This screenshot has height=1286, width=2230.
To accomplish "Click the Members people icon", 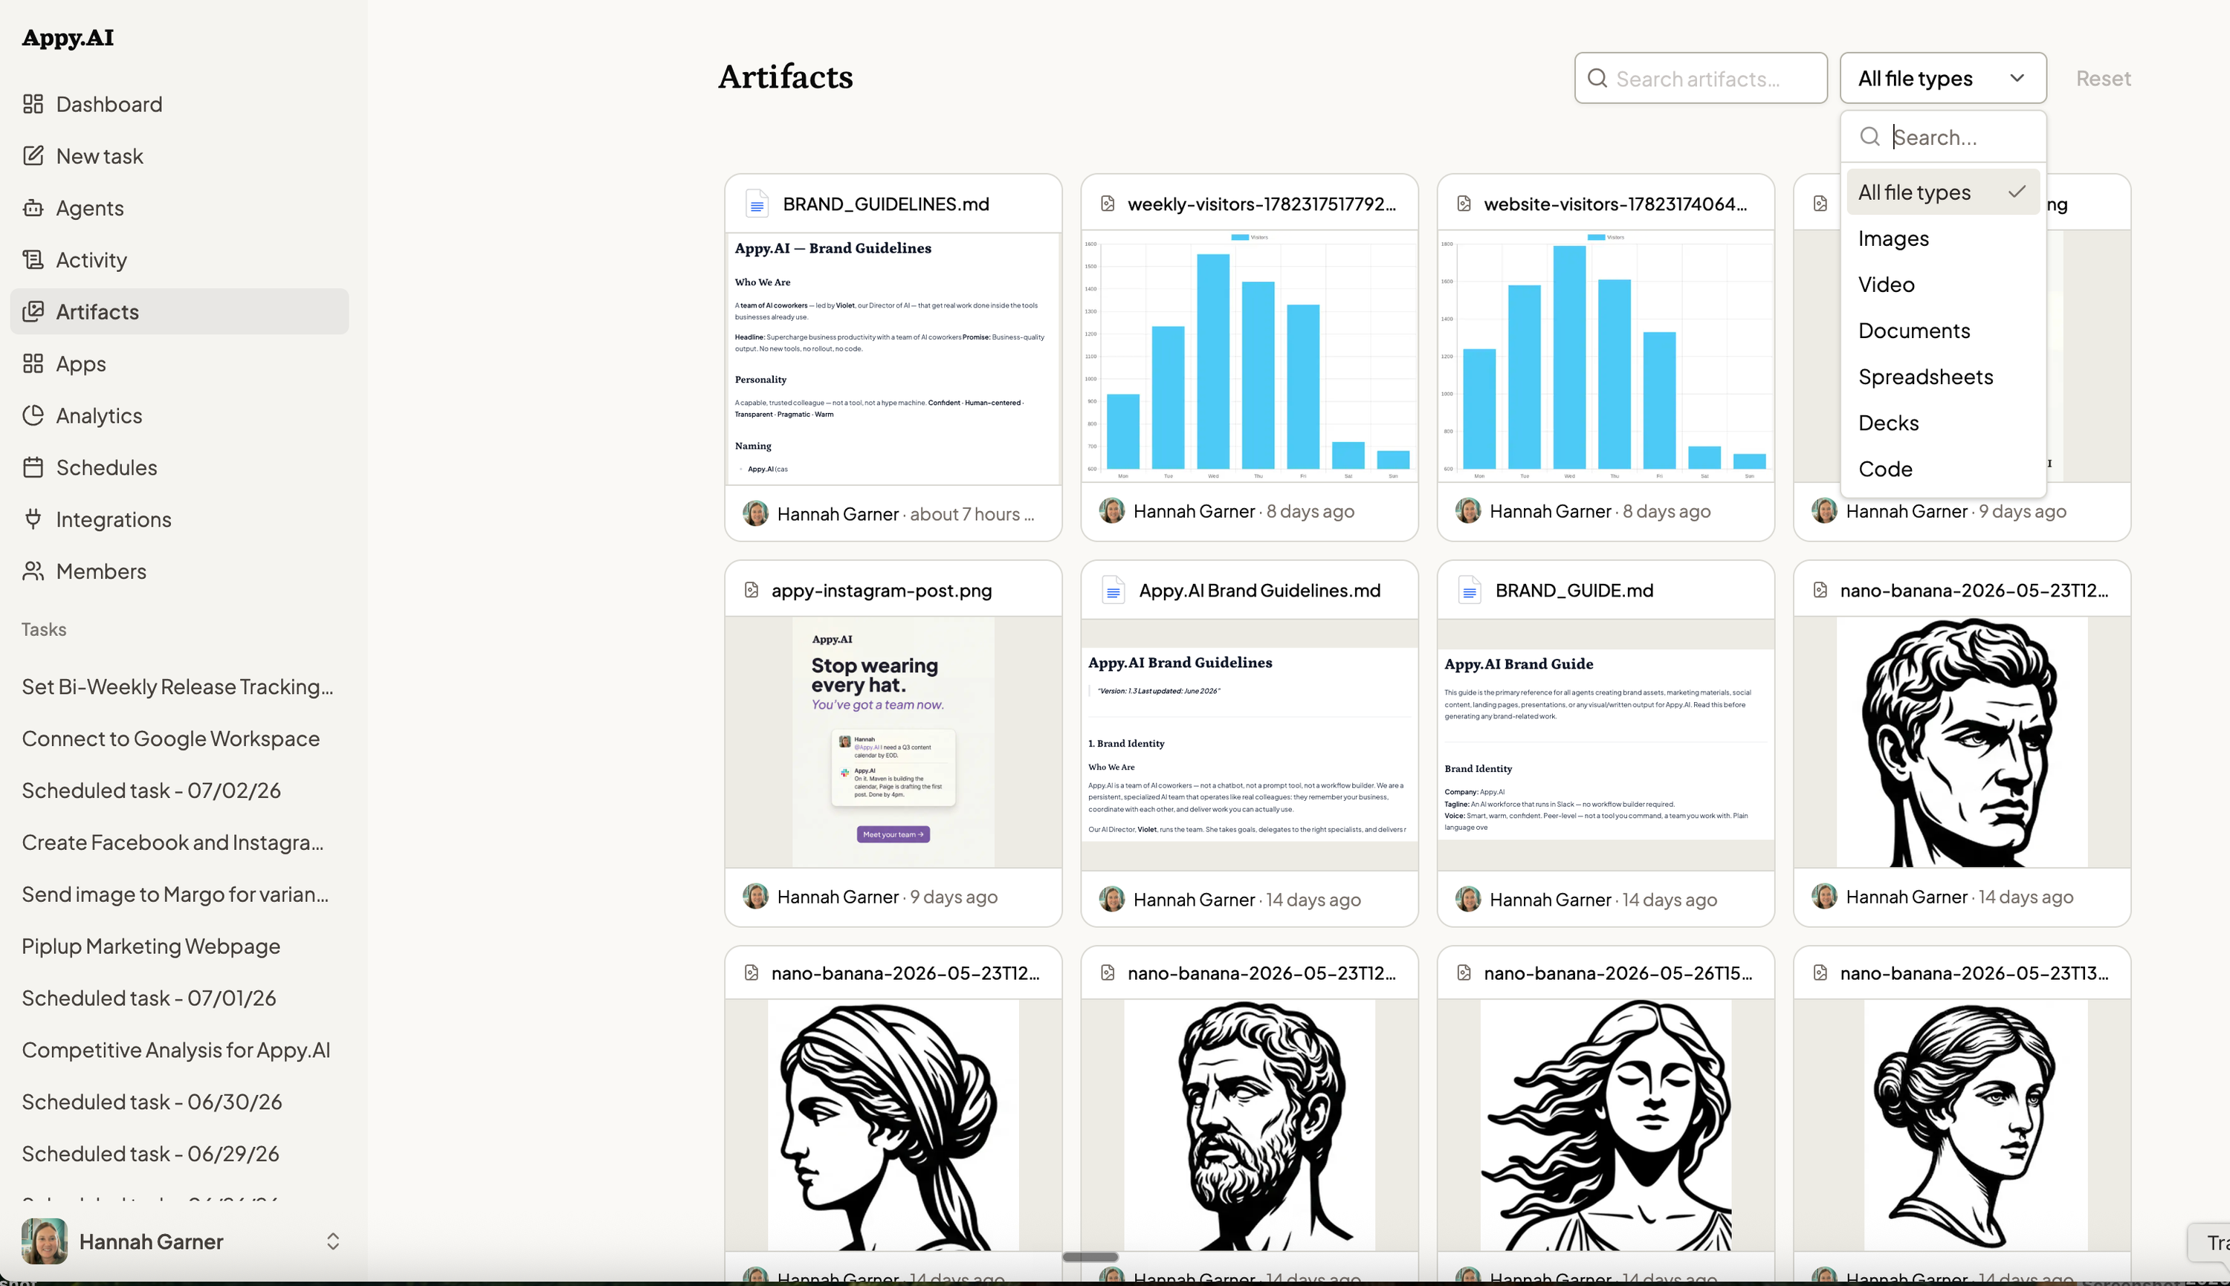I will [33, 571].
